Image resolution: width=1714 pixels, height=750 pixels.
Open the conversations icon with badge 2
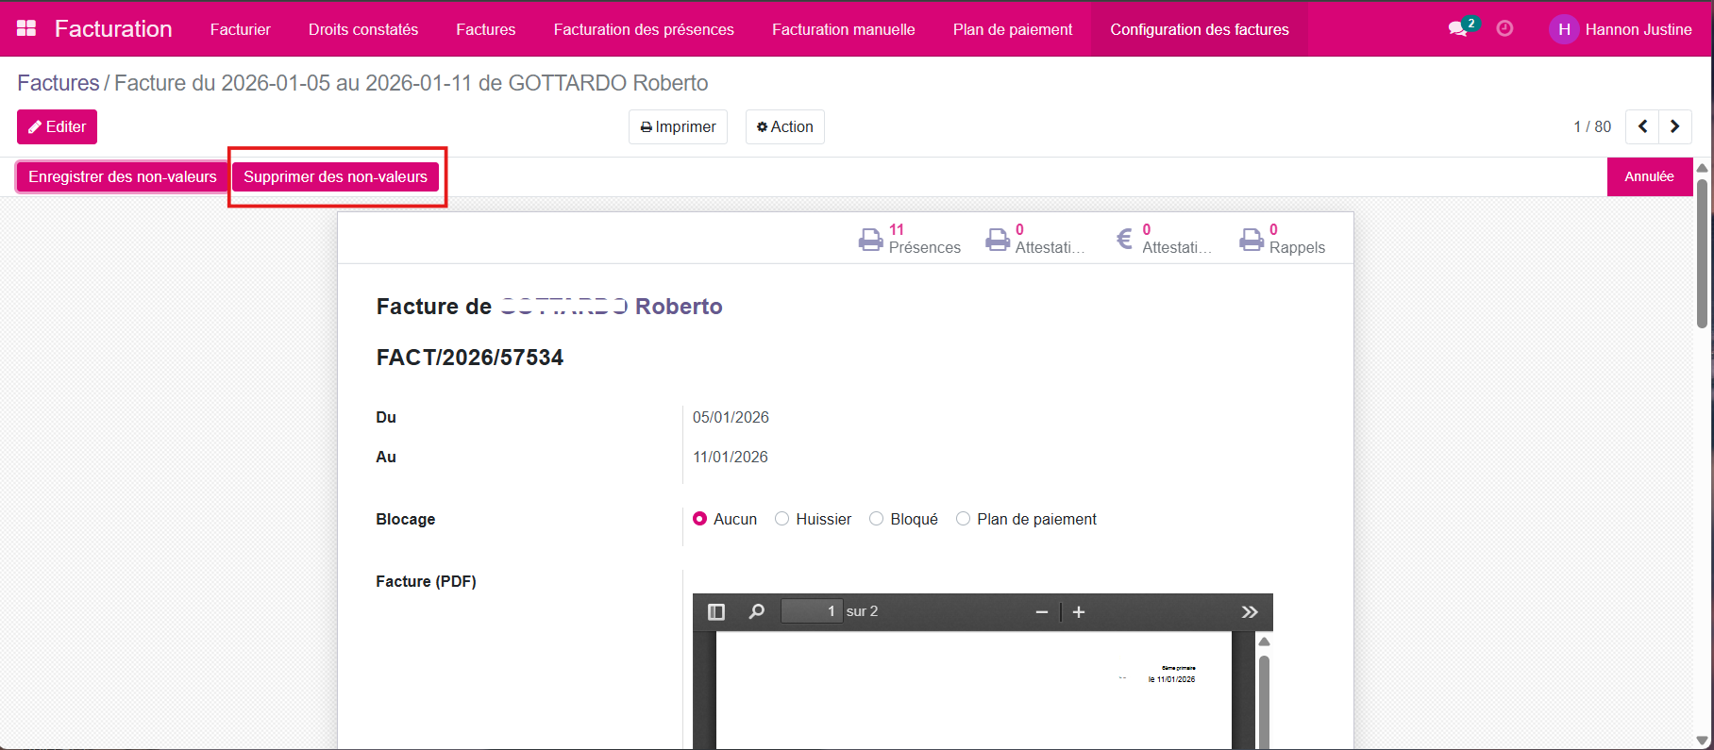(1459, 28)
